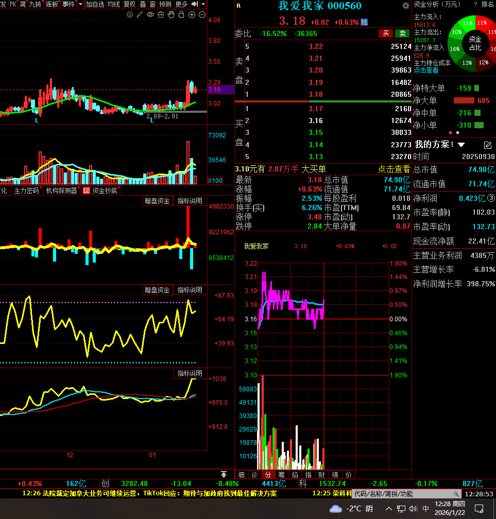Select the 焰 tab
496x519 pixels.
tap(295, 475)
